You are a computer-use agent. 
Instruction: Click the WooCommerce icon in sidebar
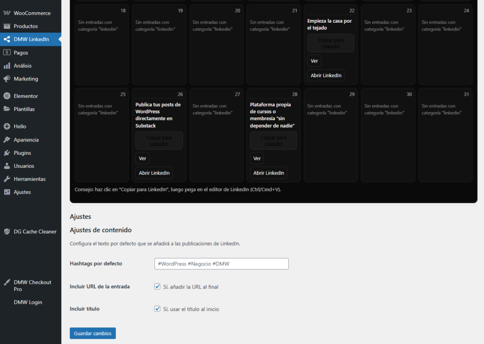click(x=7, y=13)
